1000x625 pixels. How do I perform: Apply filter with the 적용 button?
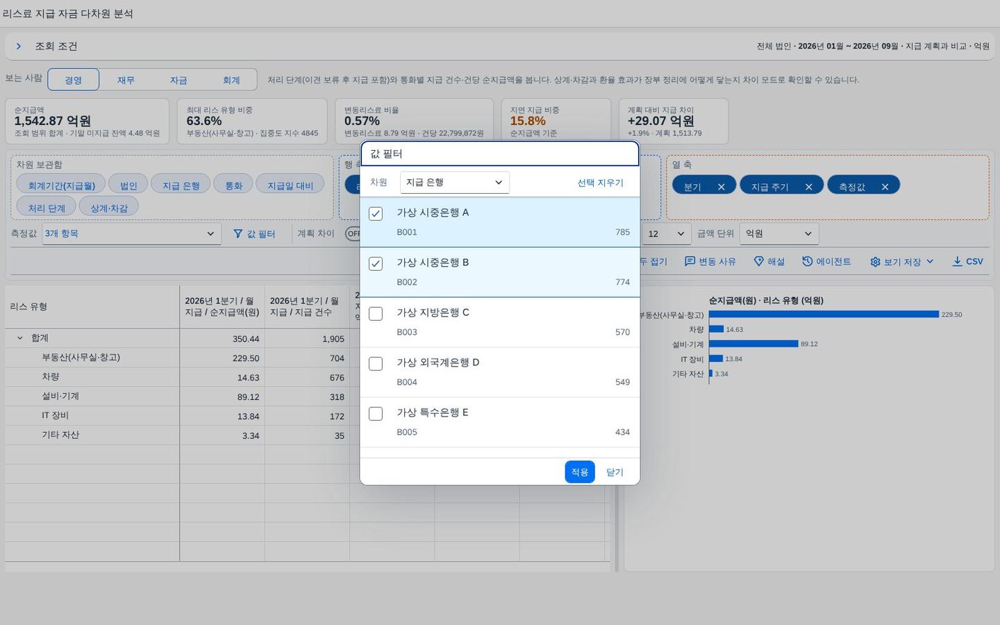point(580,472)
